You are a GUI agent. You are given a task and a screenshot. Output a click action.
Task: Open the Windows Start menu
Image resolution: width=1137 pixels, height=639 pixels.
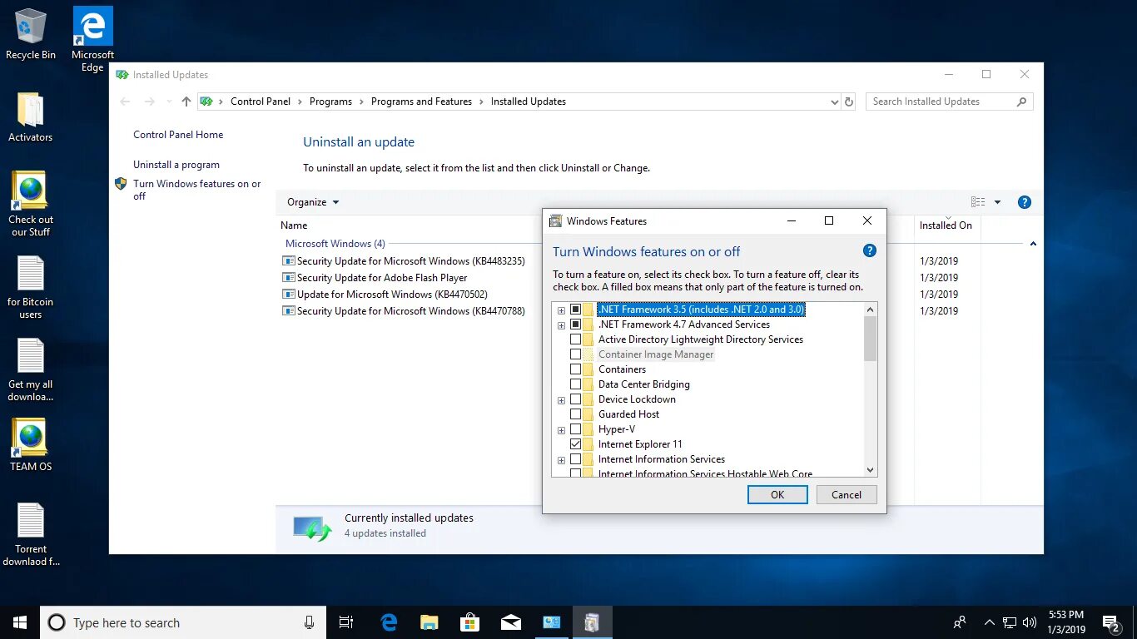point(20,622)
